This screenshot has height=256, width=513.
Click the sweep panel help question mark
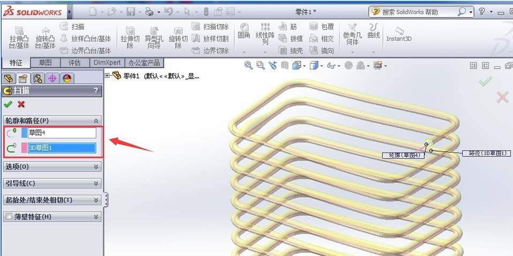(x=96, y=91)
